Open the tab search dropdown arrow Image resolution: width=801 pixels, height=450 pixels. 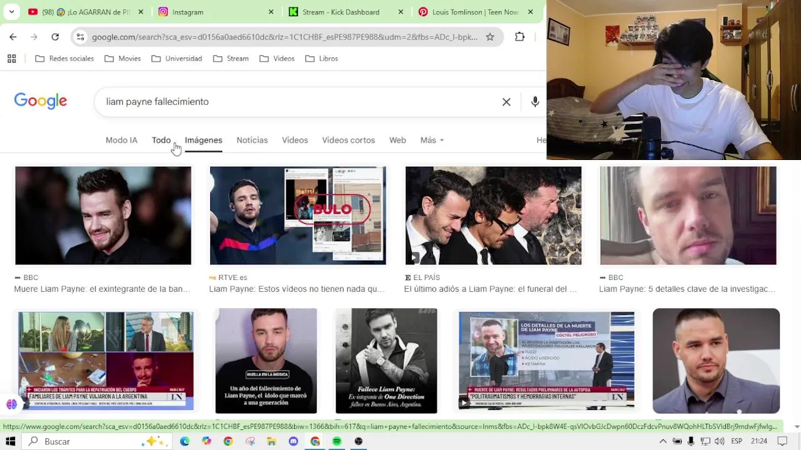[x=12, y=12]
